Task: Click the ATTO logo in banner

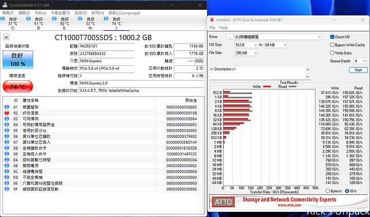Action: click(223, 202)
